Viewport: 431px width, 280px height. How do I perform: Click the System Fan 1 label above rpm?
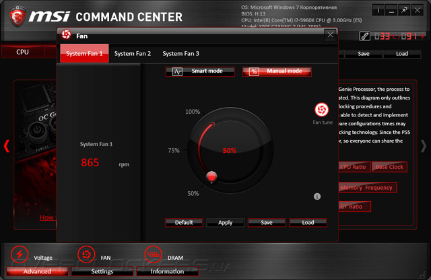click(x=96, y=144)
